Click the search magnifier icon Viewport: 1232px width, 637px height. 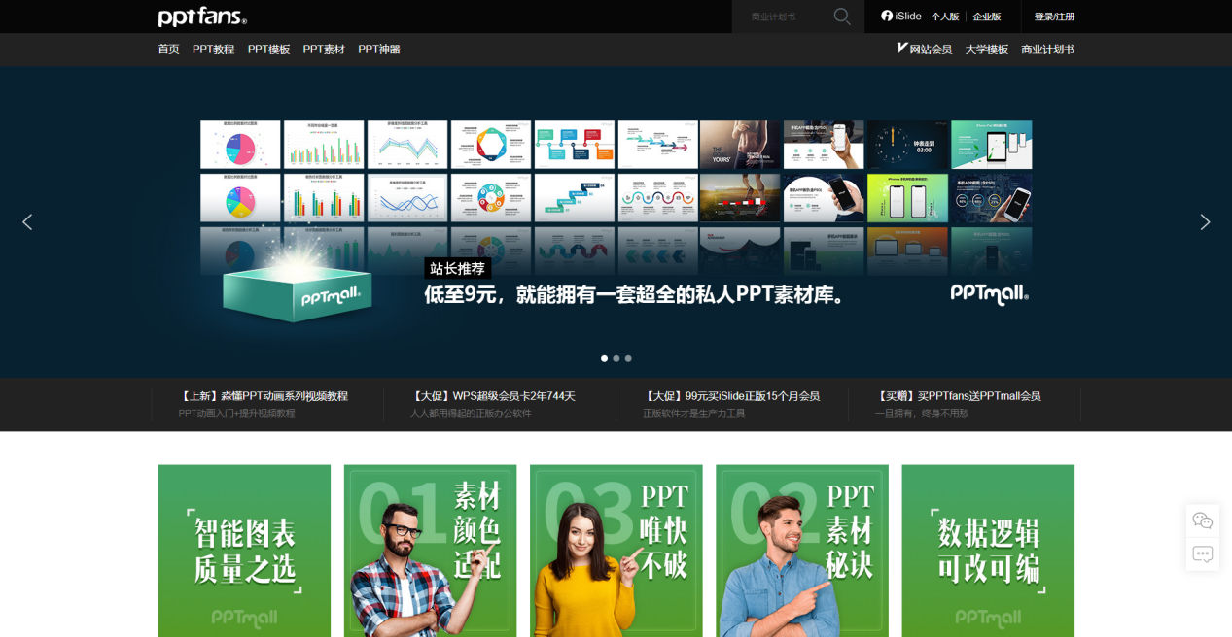pyautogui.click(x=842, y=17)
